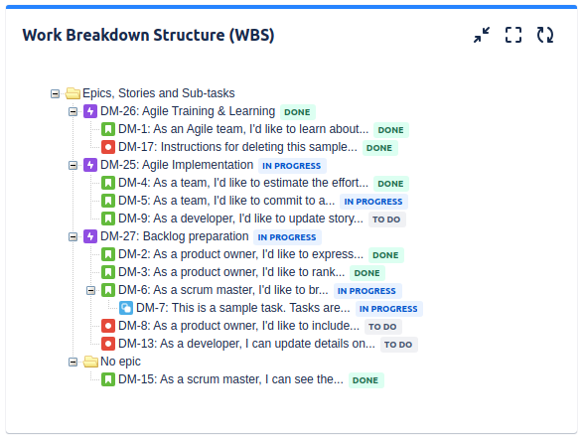Viewport: 584px width, 439px height.
Task: Collapse the DM-27 Backlog preparation epic
Action: point(73,236)
